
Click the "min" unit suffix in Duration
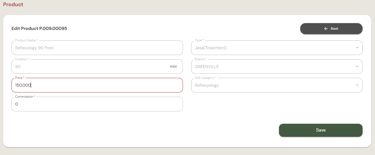pos(173,66)
